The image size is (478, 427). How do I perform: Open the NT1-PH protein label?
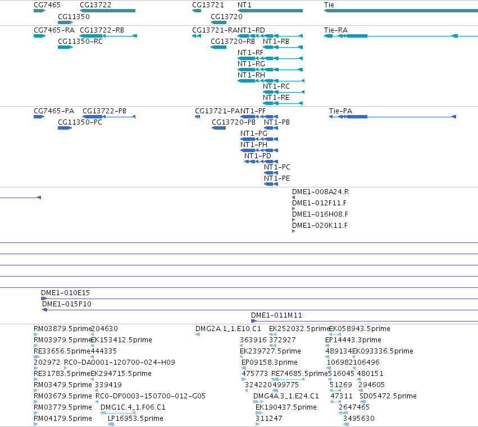[254, 145]
